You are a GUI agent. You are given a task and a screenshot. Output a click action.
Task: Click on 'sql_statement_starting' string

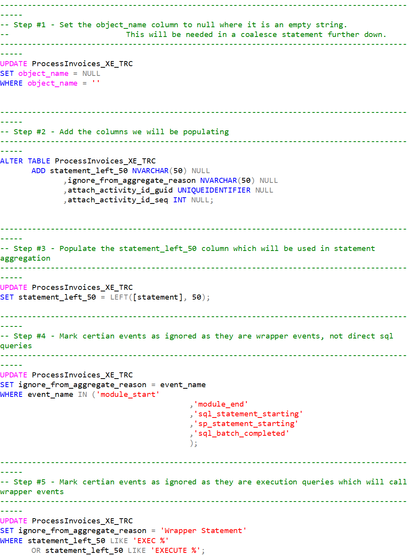click(x=248, y=414)
